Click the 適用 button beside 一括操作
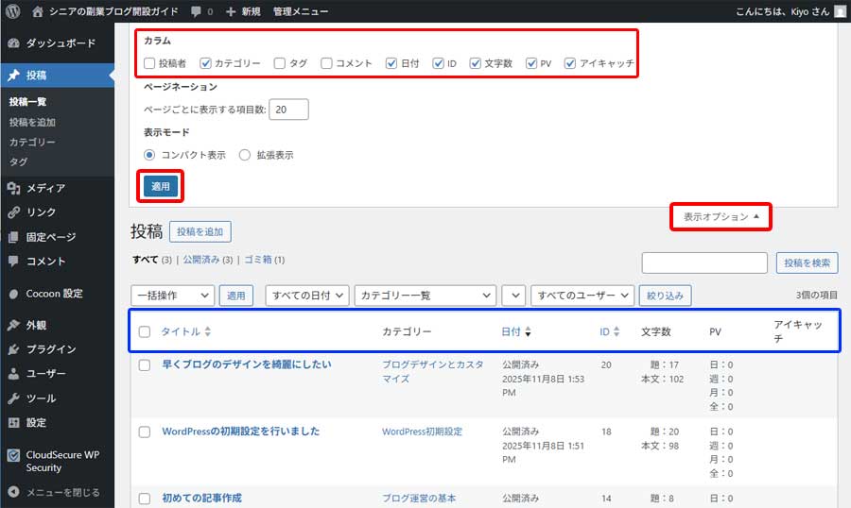 (x=236, y=296)
